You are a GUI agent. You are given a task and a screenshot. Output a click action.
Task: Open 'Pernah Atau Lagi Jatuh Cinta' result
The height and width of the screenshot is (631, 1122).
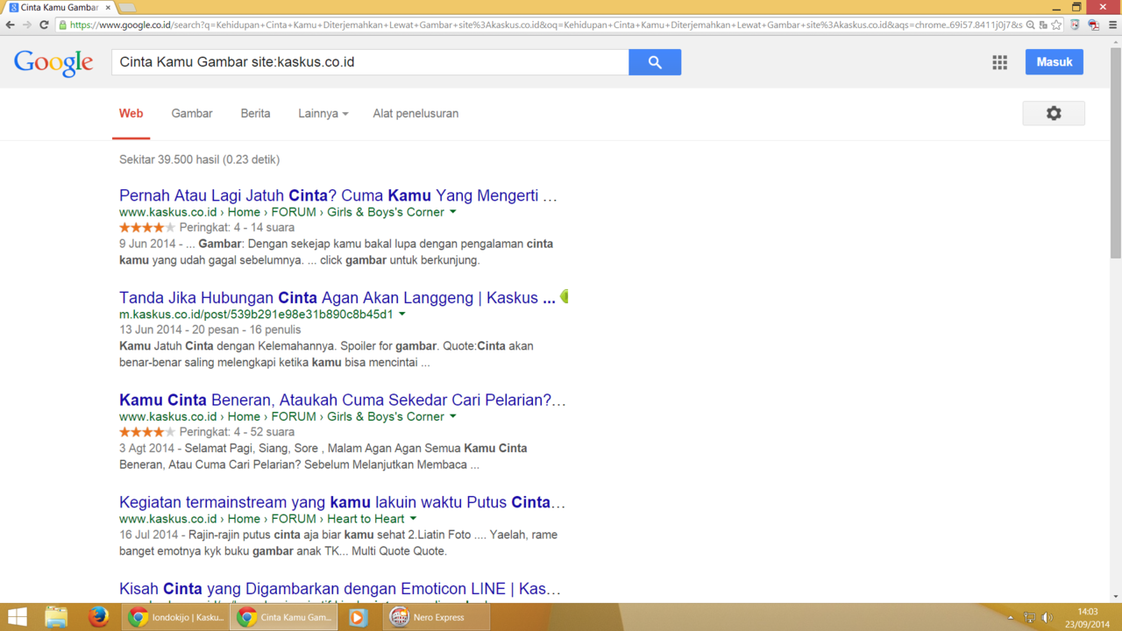[338, 195]
